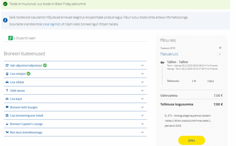The width and height of the screenshot is (236, 146).
Task: Click the blue info icon in notice
Action: tap(5, 20)
